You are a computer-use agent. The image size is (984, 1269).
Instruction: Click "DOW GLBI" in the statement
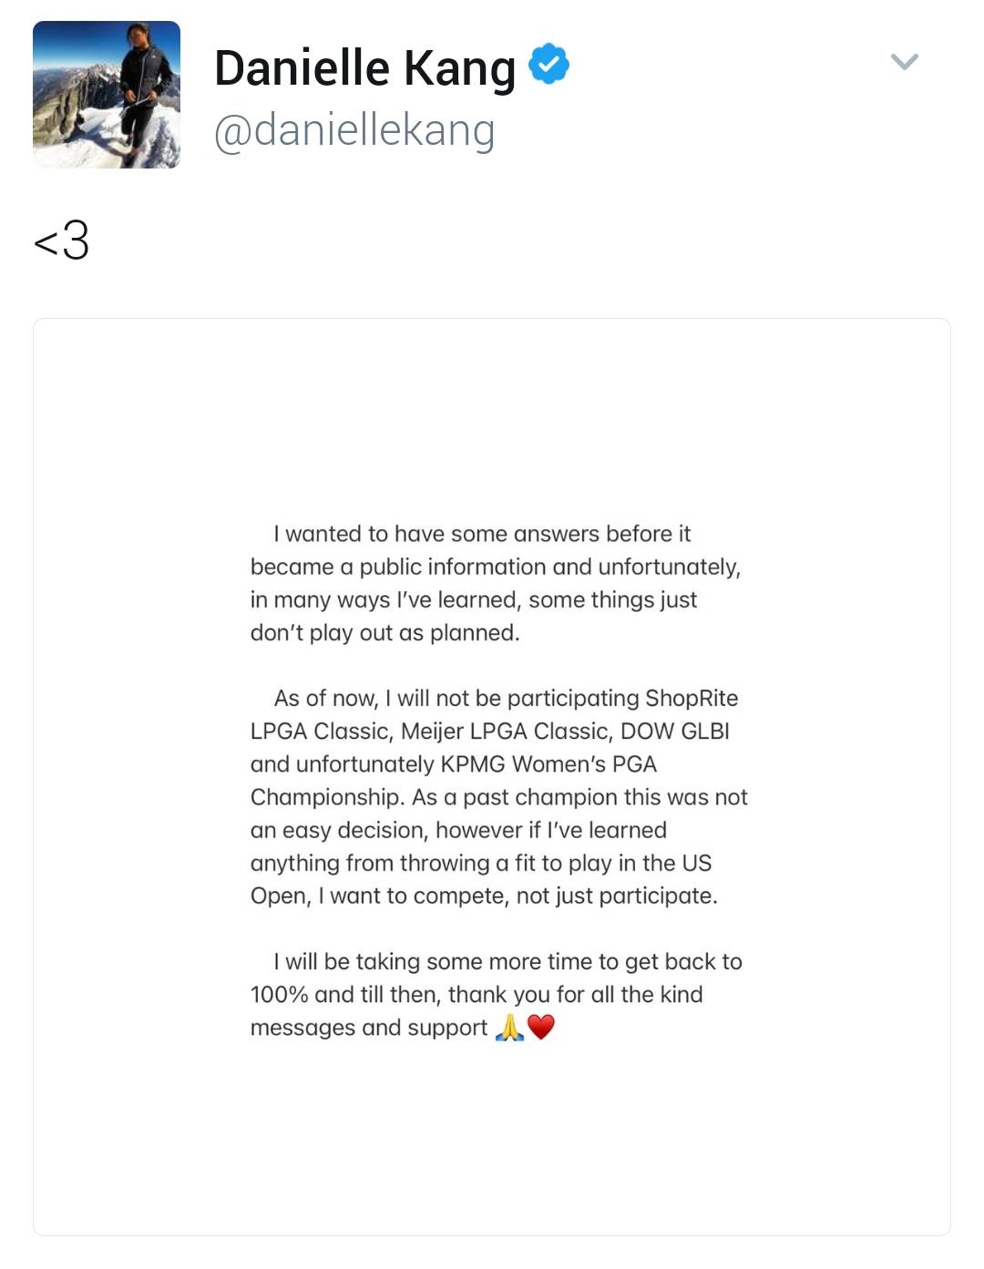[x=674, y=732]
